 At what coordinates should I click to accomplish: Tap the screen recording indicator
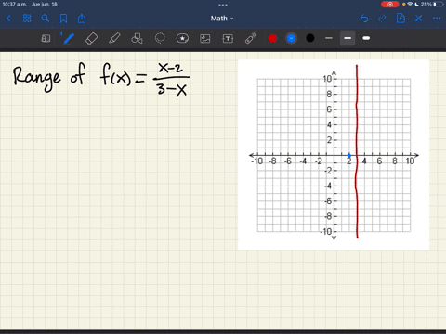pos(390,5)
